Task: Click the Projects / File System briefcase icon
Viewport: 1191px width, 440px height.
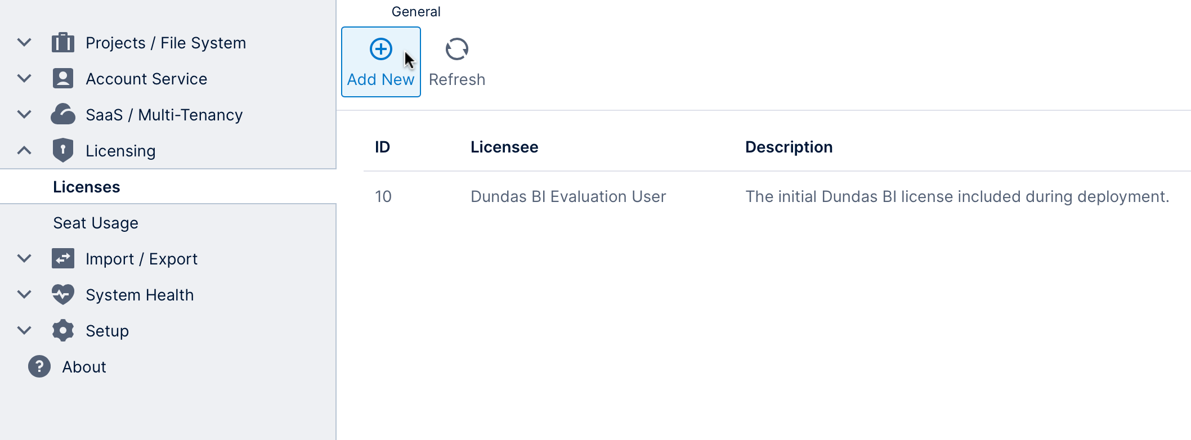Action: [63, 43]
